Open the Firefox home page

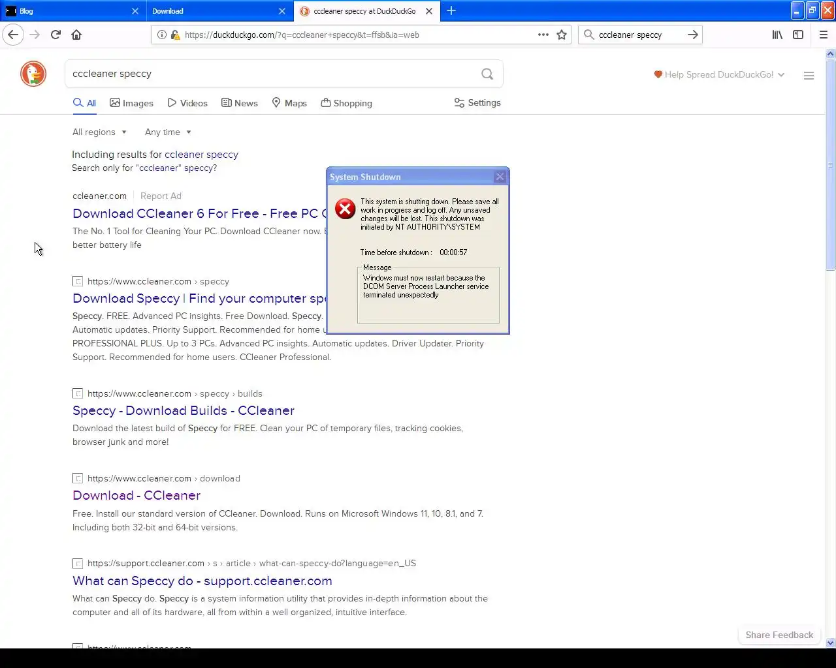(x=76, y=35)
